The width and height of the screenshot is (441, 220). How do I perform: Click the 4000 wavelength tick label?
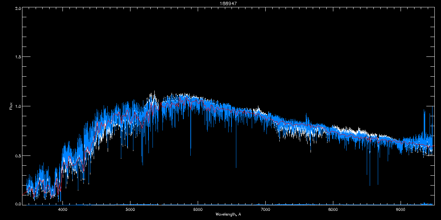[x=63, y=210]
